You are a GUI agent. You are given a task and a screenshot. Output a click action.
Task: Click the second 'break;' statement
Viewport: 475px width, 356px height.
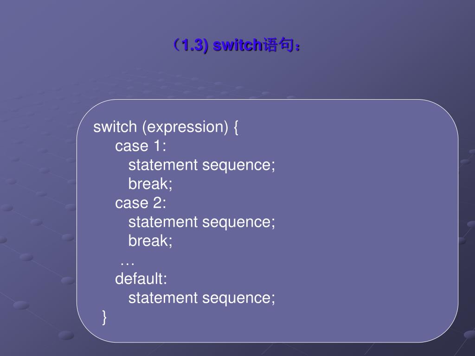point(150,241)
